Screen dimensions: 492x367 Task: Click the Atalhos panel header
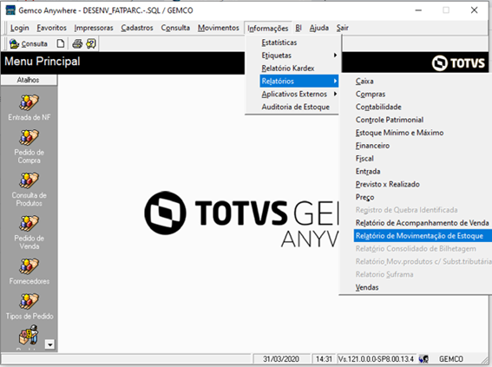click(29, 80)
